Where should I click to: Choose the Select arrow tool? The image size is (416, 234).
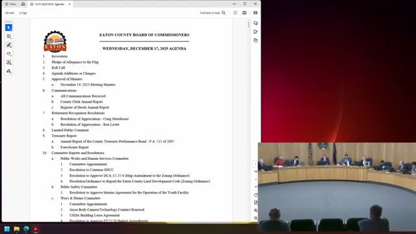[8, 27]
